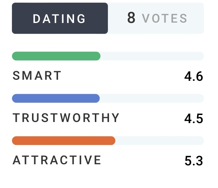Click the rounded tip of the blue bar fill

pyautogui.click(x=97, y=98)
